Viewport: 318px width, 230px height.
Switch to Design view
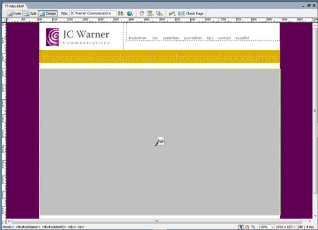click(x=48, y=13)
